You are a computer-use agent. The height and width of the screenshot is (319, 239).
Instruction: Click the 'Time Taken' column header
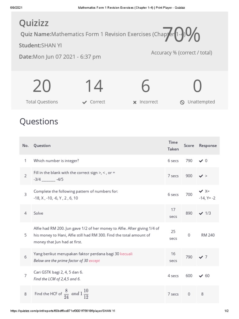pyautogui.click(x=173, y=145)
